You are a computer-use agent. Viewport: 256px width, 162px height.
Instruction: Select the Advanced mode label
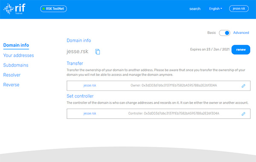[241, 33]
